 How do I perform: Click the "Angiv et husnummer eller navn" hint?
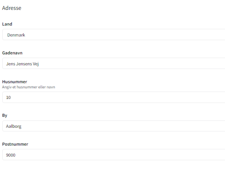28,87
